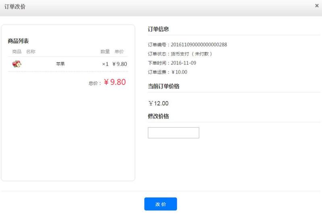
Task: Select the product name 苹果
Action: tap(60, 64)
